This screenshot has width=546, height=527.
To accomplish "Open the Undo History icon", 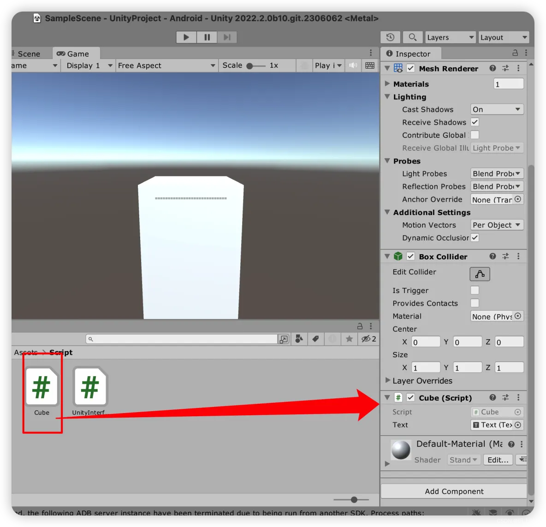I will point(390,37).
